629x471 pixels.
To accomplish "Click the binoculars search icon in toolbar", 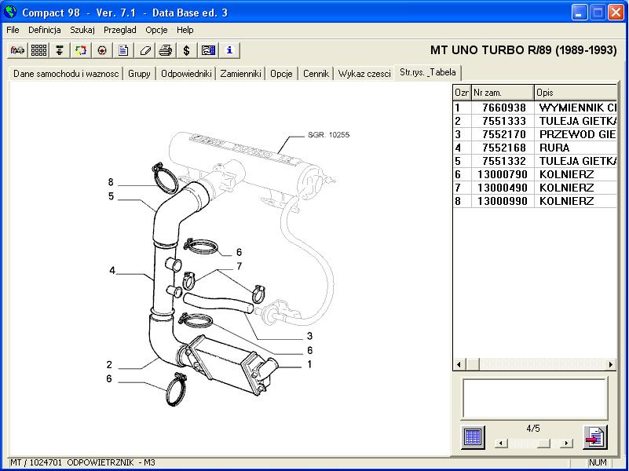I will click(x=17, y=50).
